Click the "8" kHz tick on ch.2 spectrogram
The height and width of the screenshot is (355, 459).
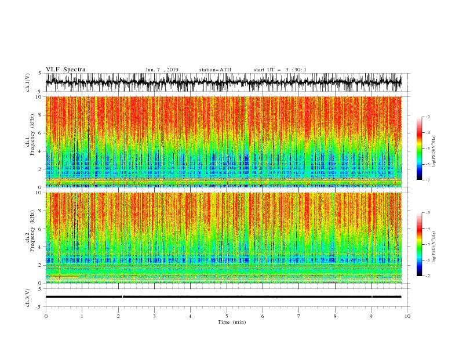pos(41,211)
